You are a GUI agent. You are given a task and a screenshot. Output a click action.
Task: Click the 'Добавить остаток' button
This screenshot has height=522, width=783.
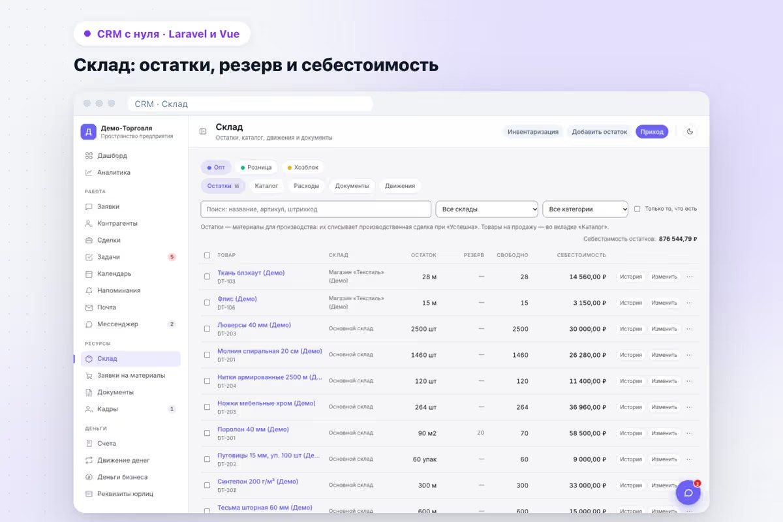(x=600, y=132)
